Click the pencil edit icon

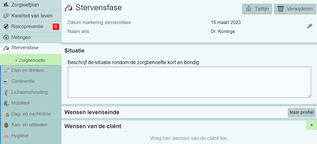click(310, 26)
